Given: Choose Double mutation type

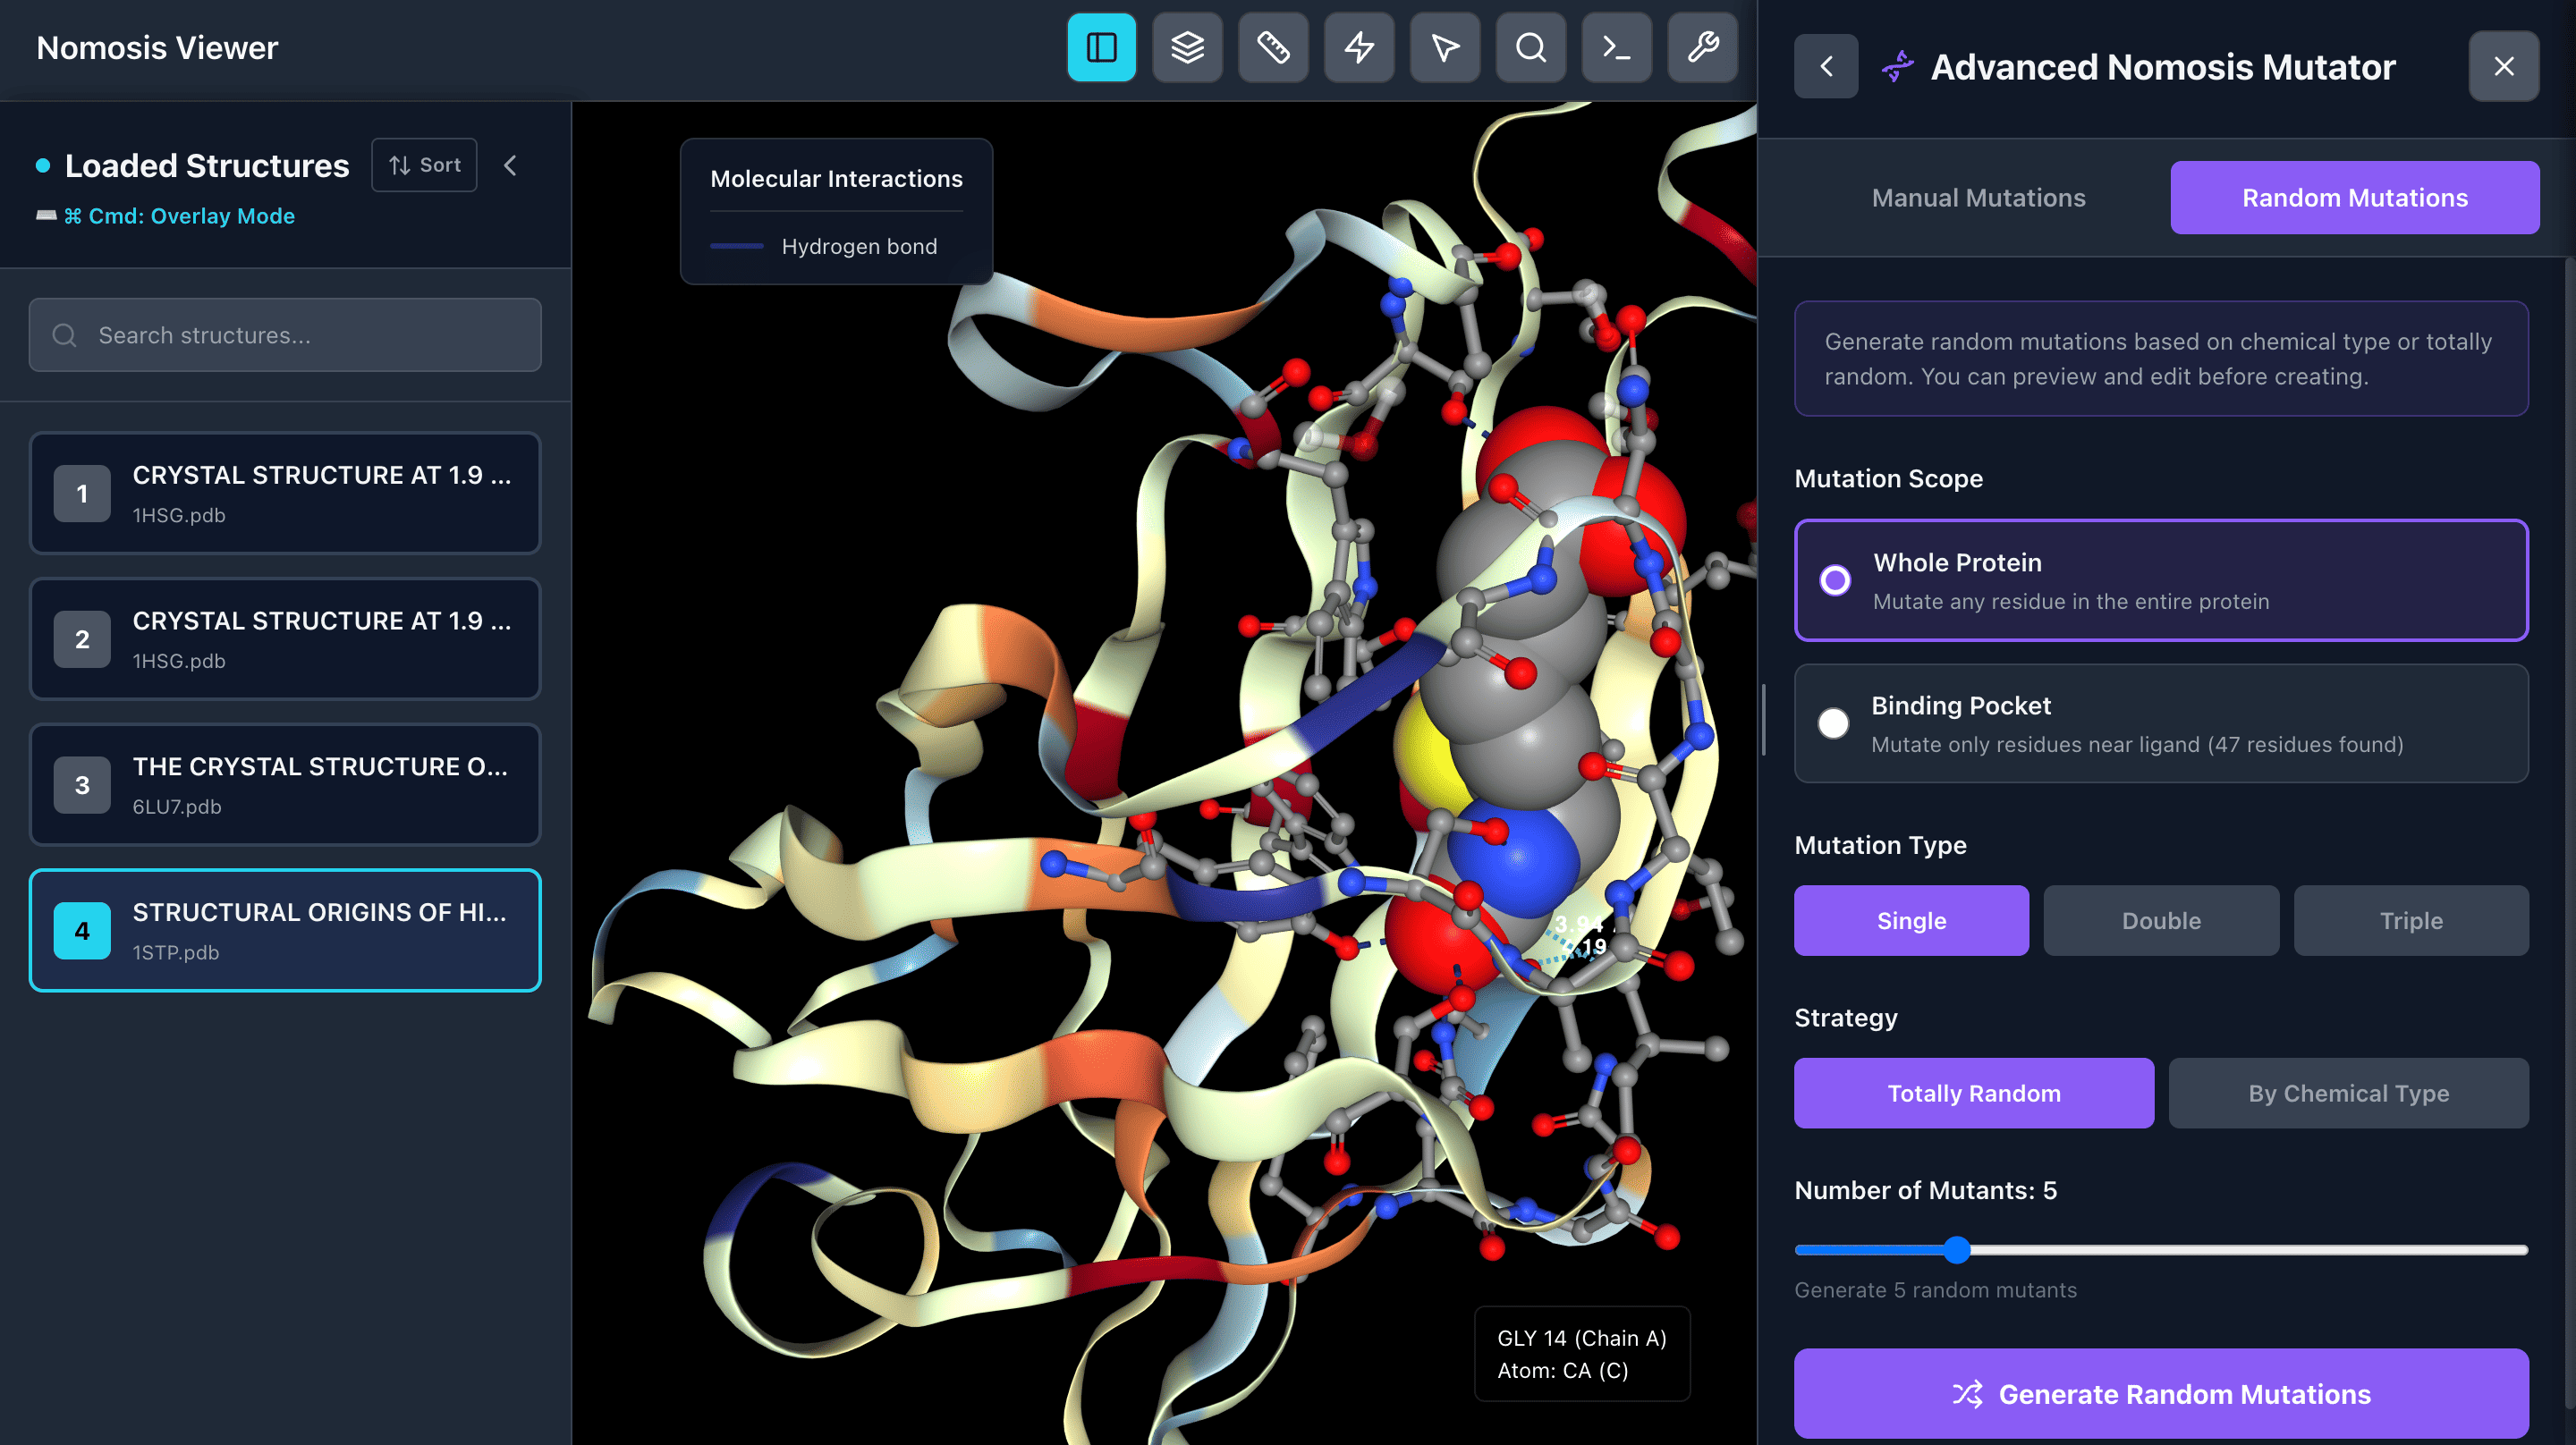Looking at the screenshot, I should click(x=2160, y=920).
